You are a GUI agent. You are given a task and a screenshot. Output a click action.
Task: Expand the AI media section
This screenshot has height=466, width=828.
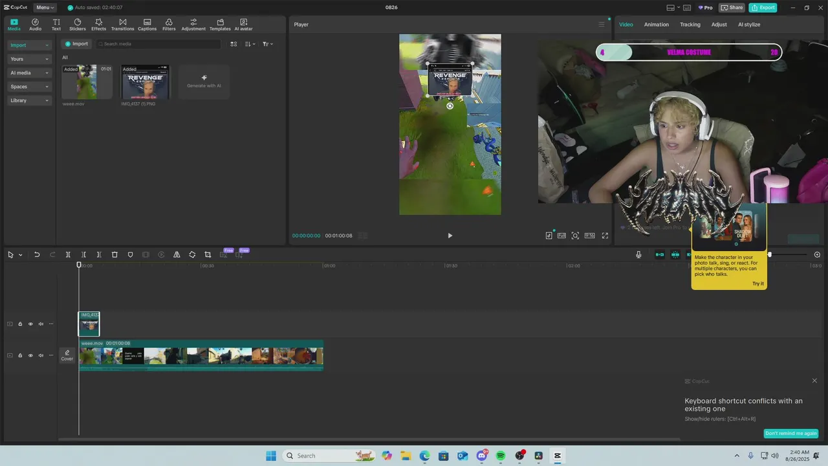coord(29,72)
